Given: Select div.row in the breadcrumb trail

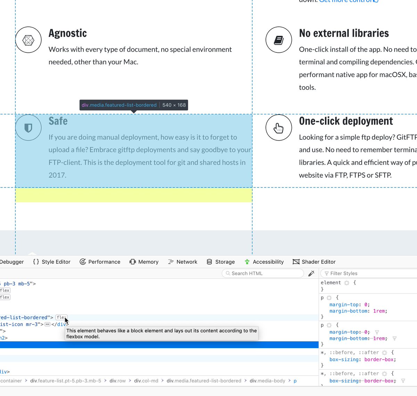Looking at the screenshot, I should pos(117,381).
